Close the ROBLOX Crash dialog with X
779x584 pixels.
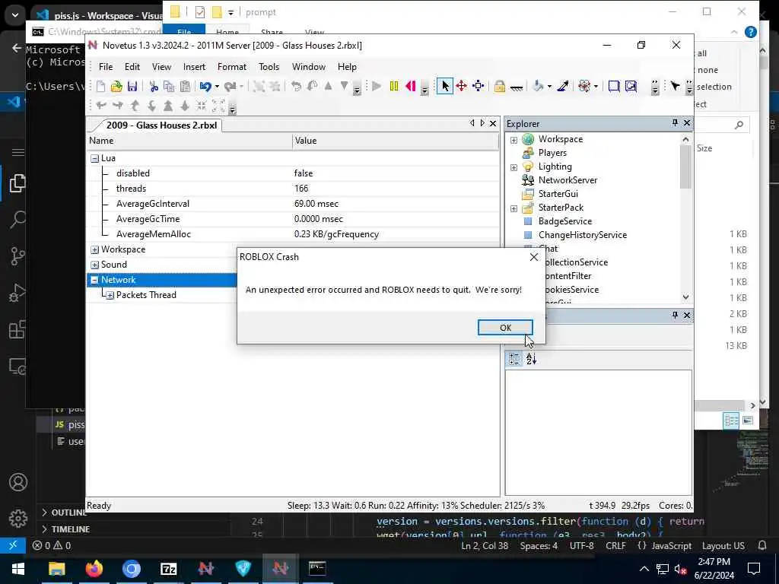click(533, 257)
